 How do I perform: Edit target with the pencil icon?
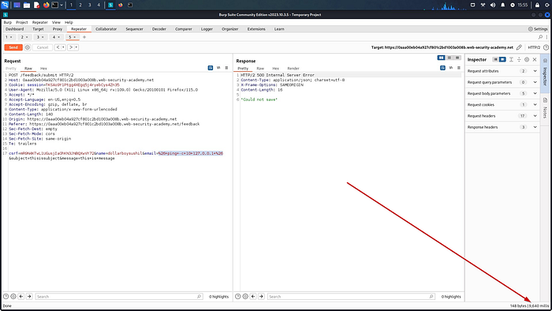coord(519,47)
